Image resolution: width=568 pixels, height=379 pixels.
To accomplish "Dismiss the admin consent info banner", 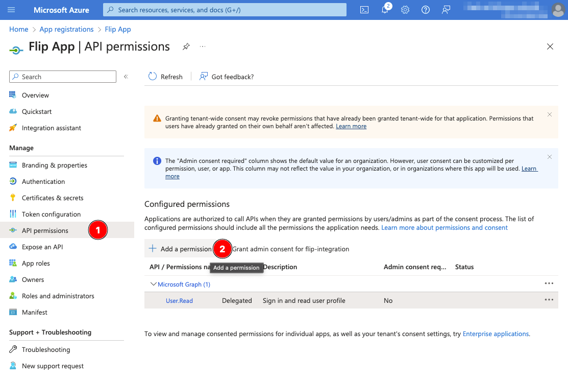I will 550,157.
